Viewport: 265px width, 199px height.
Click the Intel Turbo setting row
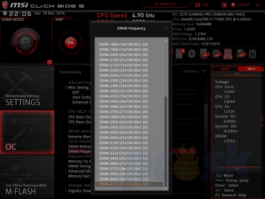(82, 97)
